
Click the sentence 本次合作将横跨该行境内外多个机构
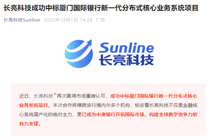point(91,105)
